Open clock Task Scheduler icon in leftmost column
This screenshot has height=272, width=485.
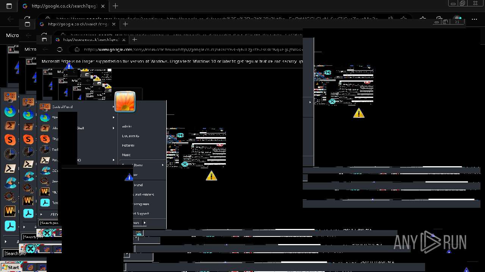tap(10, 154)
